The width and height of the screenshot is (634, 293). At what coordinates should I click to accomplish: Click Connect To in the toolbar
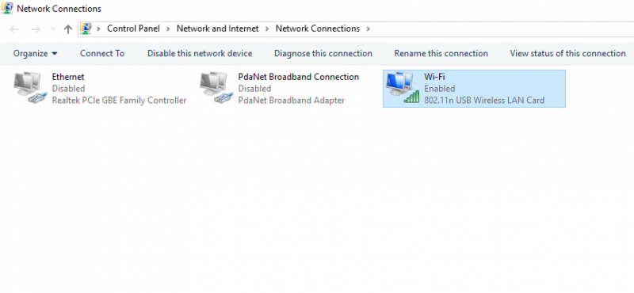click(102, 53)
